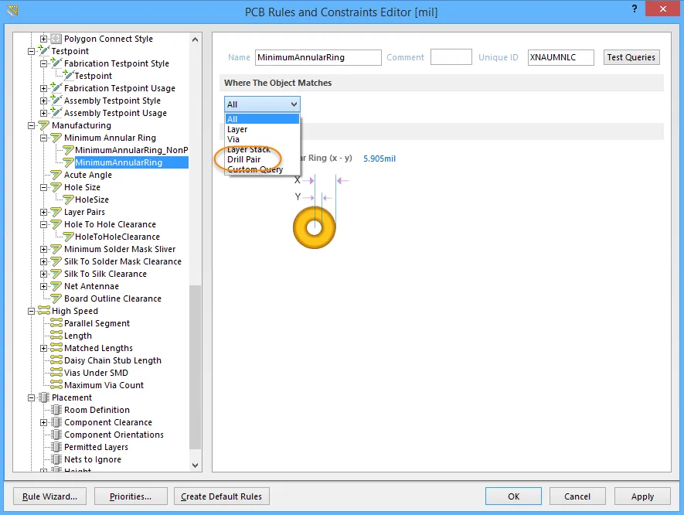The height and width of the screenshot is (515, 684).
Task: Click the MinimumAnnularRing_NonP rule icon
Action: (69, 150)
